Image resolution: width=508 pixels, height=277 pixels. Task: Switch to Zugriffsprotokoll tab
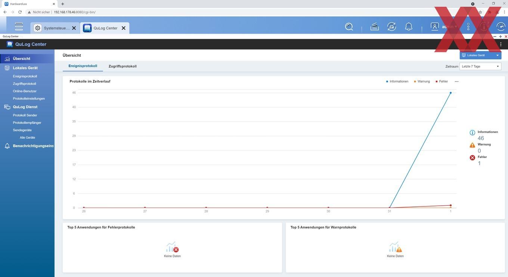coord(123,66)
